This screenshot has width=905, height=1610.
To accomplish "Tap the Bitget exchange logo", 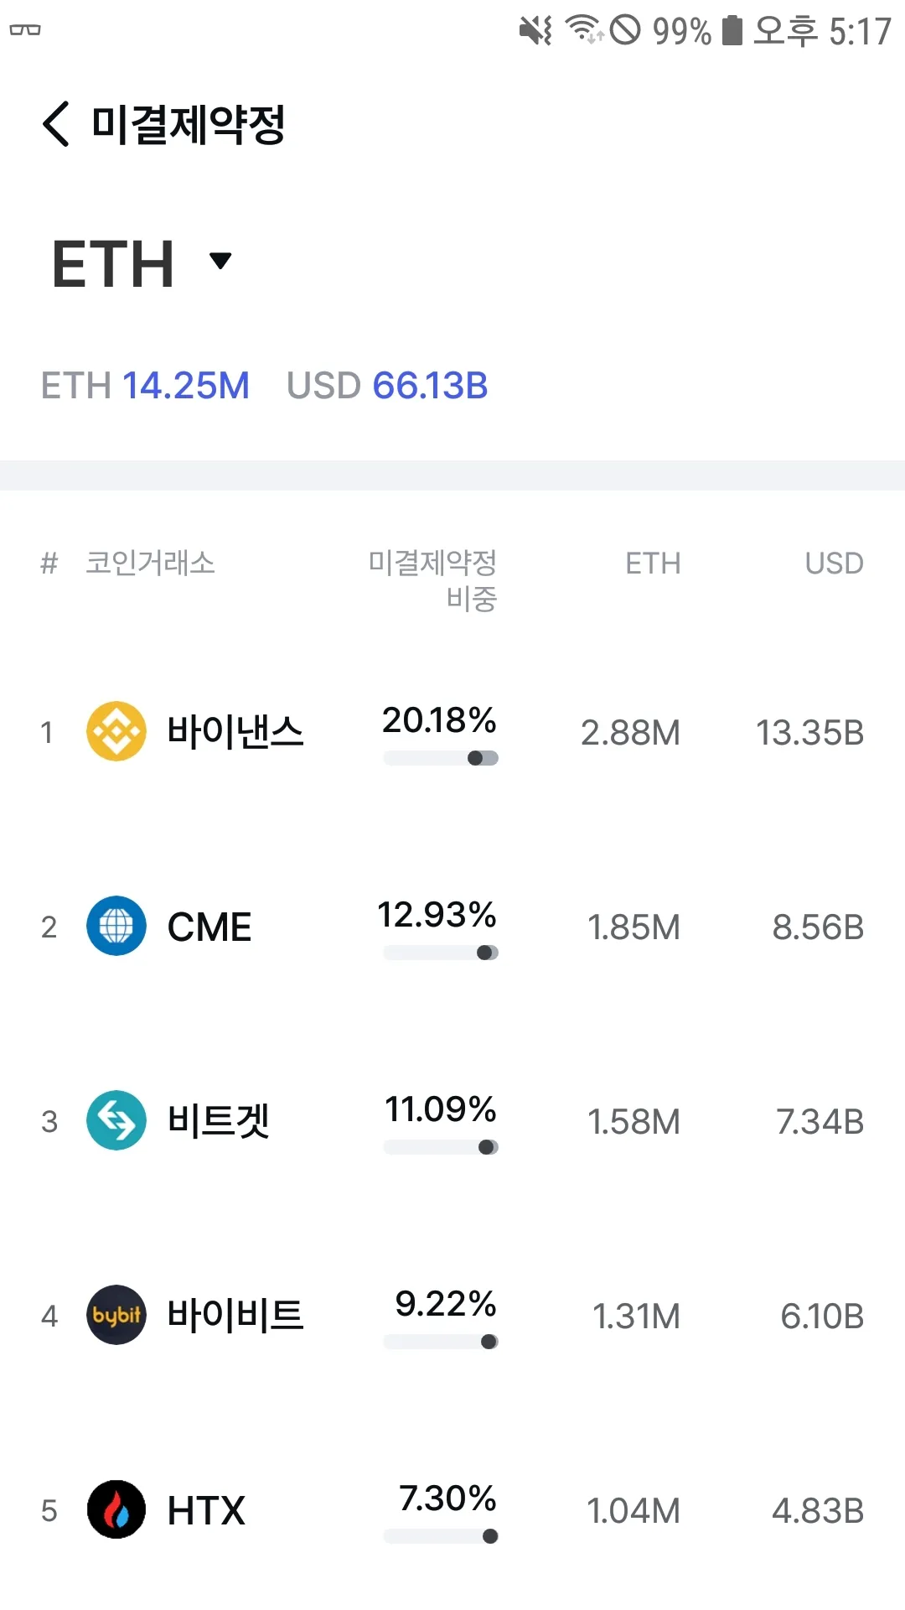I will click(x=116, y=1120).
